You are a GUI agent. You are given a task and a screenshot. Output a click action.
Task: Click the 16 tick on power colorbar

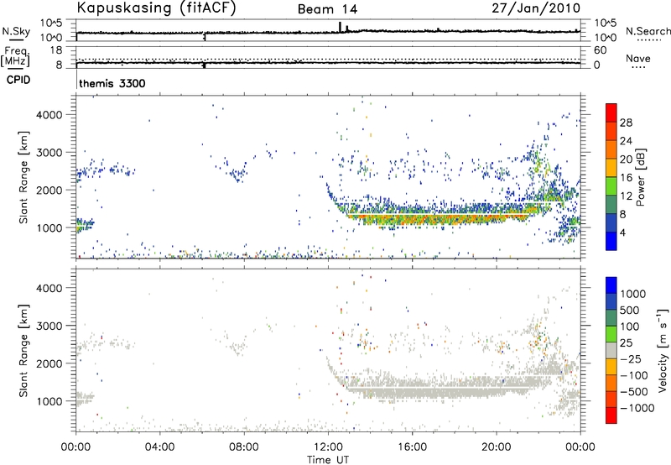pyautogui.click(x=626, y=178)
